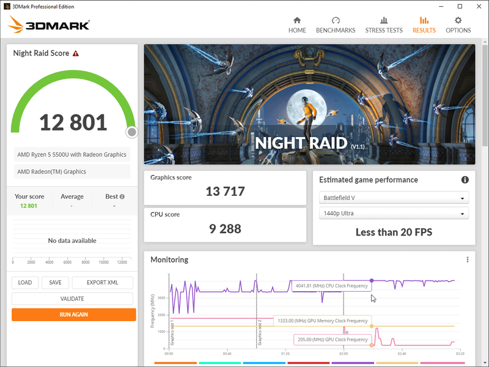Click the CPU score value 9 288
The width and height of the screenshot is (489, 367).
225,229
